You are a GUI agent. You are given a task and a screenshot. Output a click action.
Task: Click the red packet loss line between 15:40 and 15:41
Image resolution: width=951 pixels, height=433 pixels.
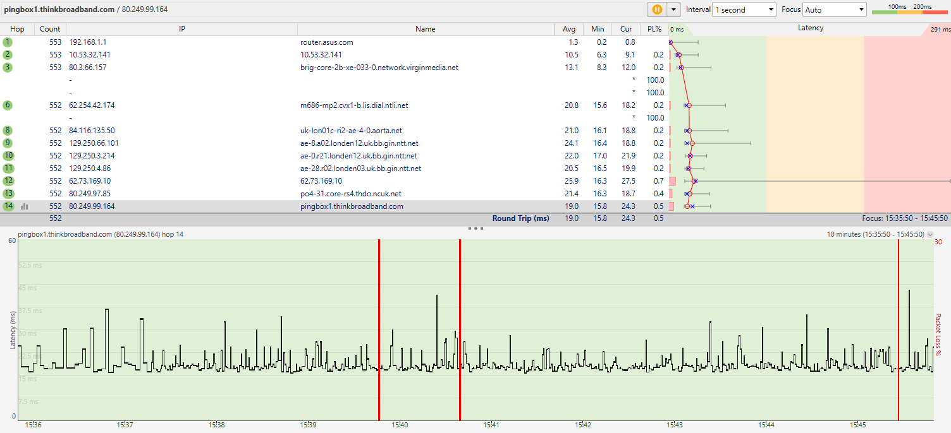[x=460, y=329]
